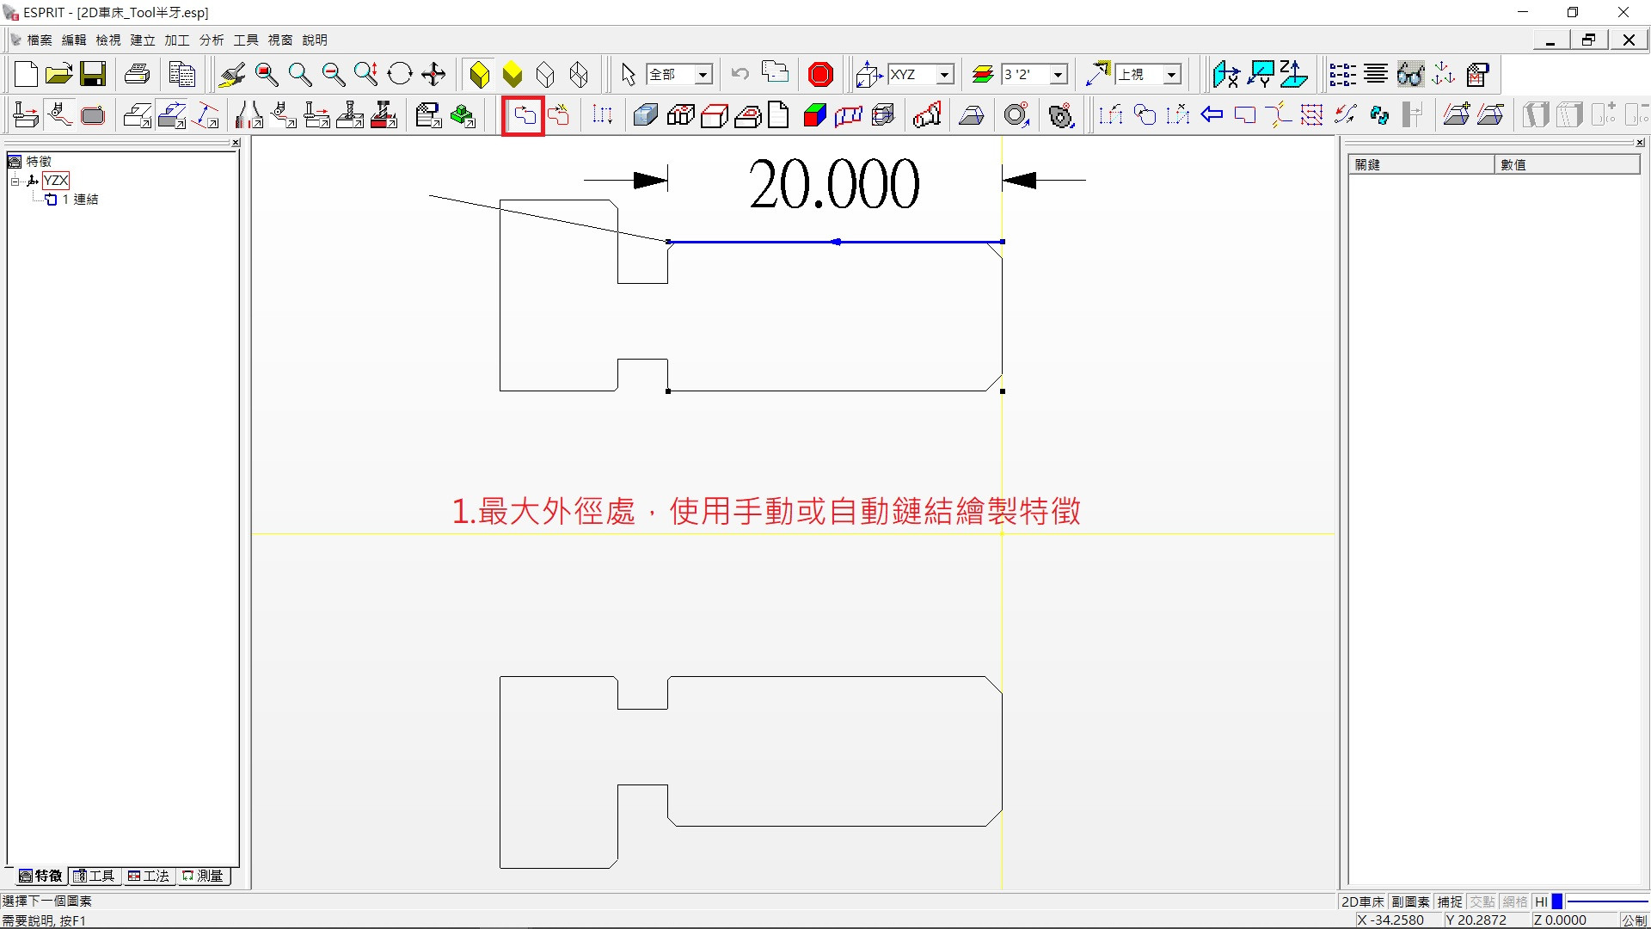
Task: Toggle the HI highlight mode indicator
Action: (1541, 901)
